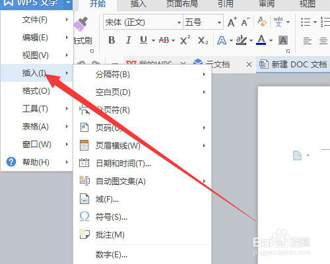
Task: Choose 数字(E)... entry
Action: [143, 255]
